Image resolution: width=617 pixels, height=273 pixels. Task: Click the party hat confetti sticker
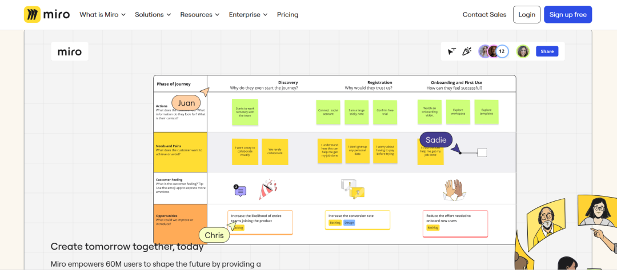[x=267, y=190]
